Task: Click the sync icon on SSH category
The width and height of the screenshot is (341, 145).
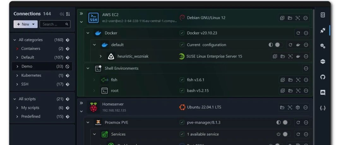Action: [68, 84]
